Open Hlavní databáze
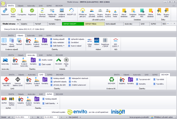The image size is (177, 119). coord(124,13)
